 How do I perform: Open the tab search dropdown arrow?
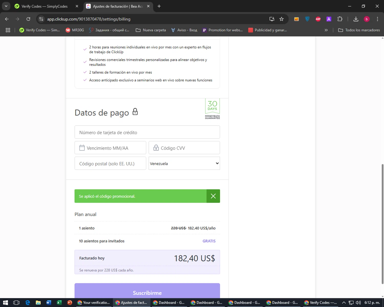pyautogui.click(x=6, y=6)
